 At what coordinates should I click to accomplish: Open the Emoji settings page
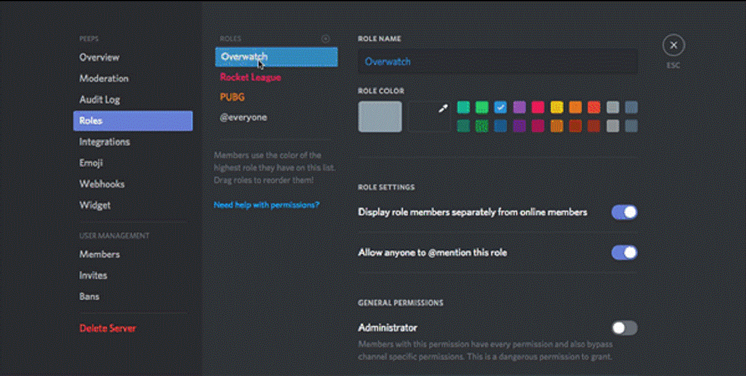pos(91,163)
